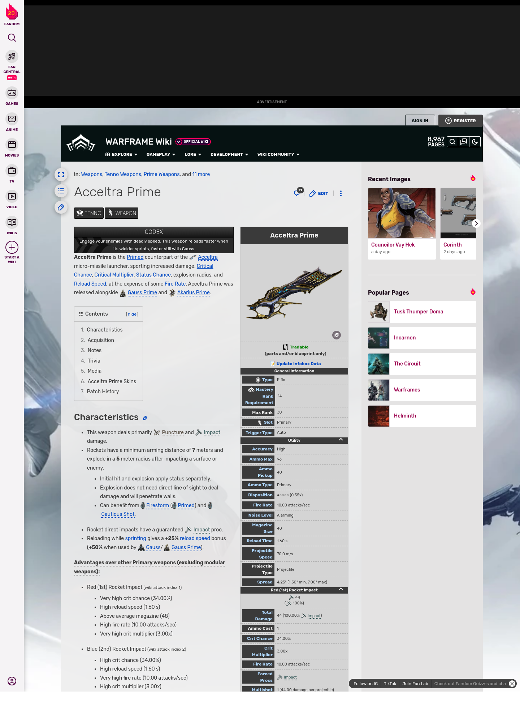This screenshot has height=723, width=520.
Task: Open floating table of contents icon
Action: pyautogui.click(x=61, y=191)
